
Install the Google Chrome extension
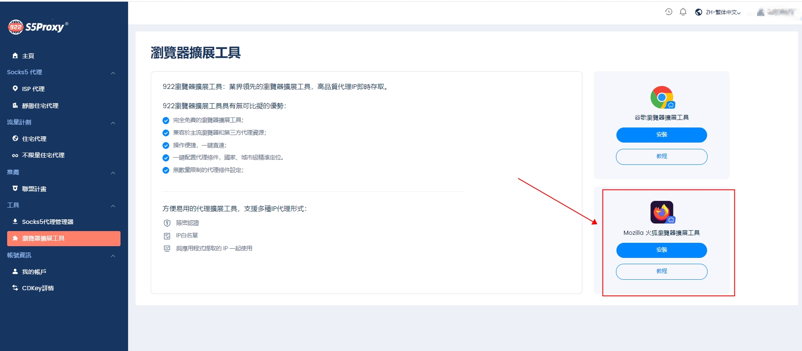click(x=661, y=135)
